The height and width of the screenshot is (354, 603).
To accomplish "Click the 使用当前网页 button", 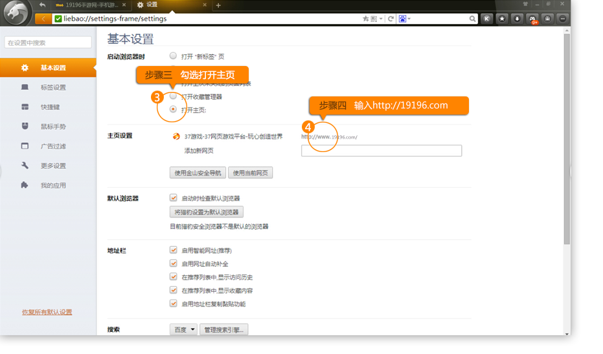I will coord(250,173).
